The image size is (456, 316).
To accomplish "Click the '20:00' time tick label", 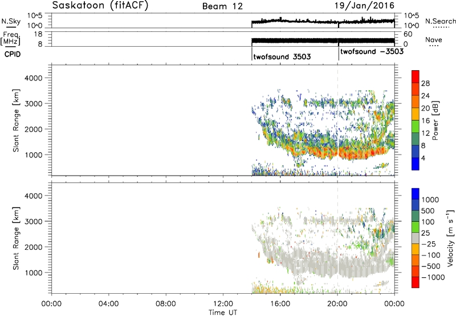I will tap(337, 304).
